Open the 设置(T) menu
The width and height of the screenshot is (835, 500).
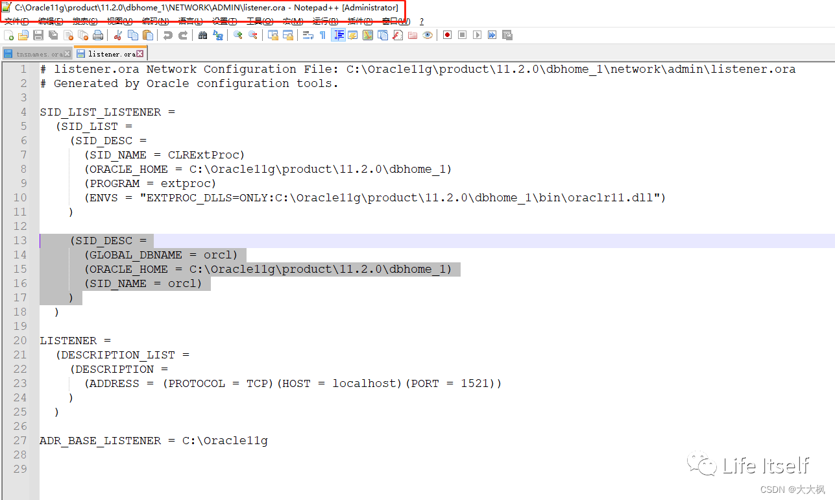224,21
